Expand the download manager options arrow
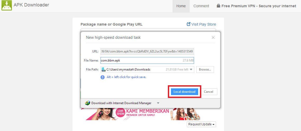This screenshot has height=131, width=301. (x=158, y=103)
